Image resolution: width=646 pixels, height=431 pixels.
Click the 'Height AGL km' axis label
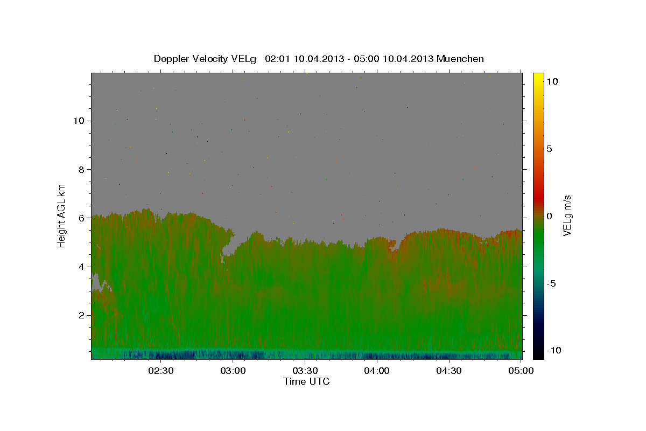(x=62, y=215)
